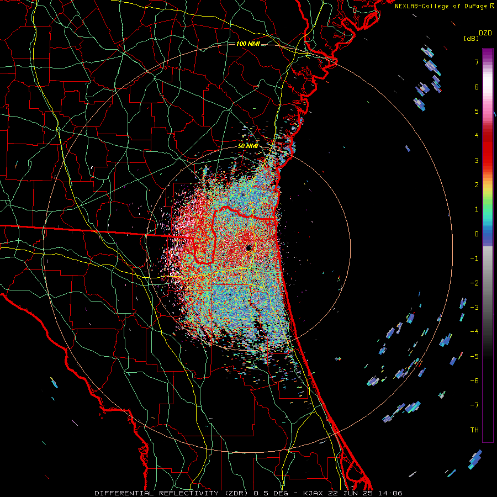Click the KJAX station identifier in caption
497x497 pixels.
[x=313, y=493]
